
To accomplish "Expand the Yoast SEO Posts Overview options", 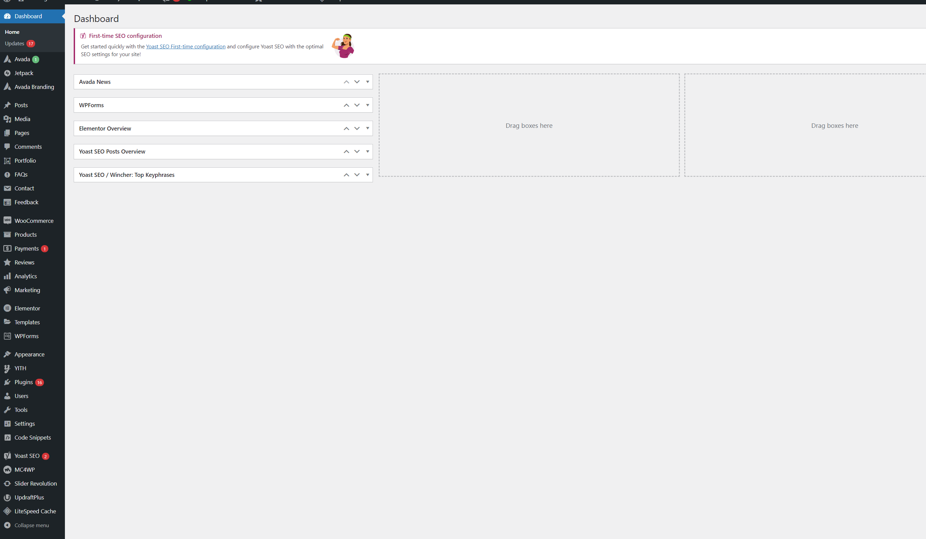I will pyautogui.click(x=367, y=151).
